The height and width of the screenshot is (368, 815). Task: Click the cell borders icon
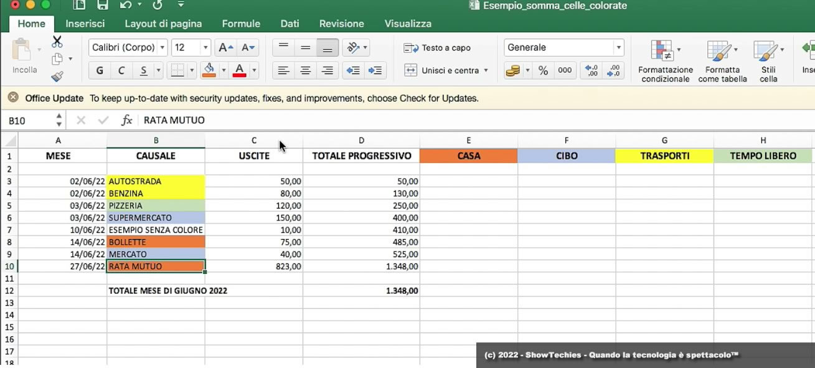177,70
